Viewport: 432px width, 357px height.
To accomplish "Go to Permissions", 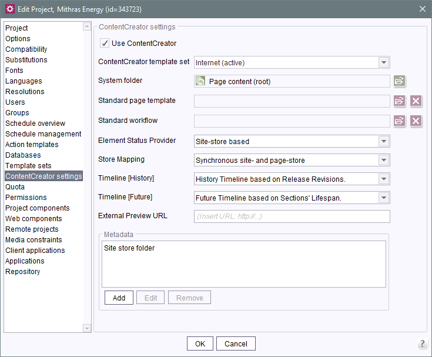I will [26, 198].
